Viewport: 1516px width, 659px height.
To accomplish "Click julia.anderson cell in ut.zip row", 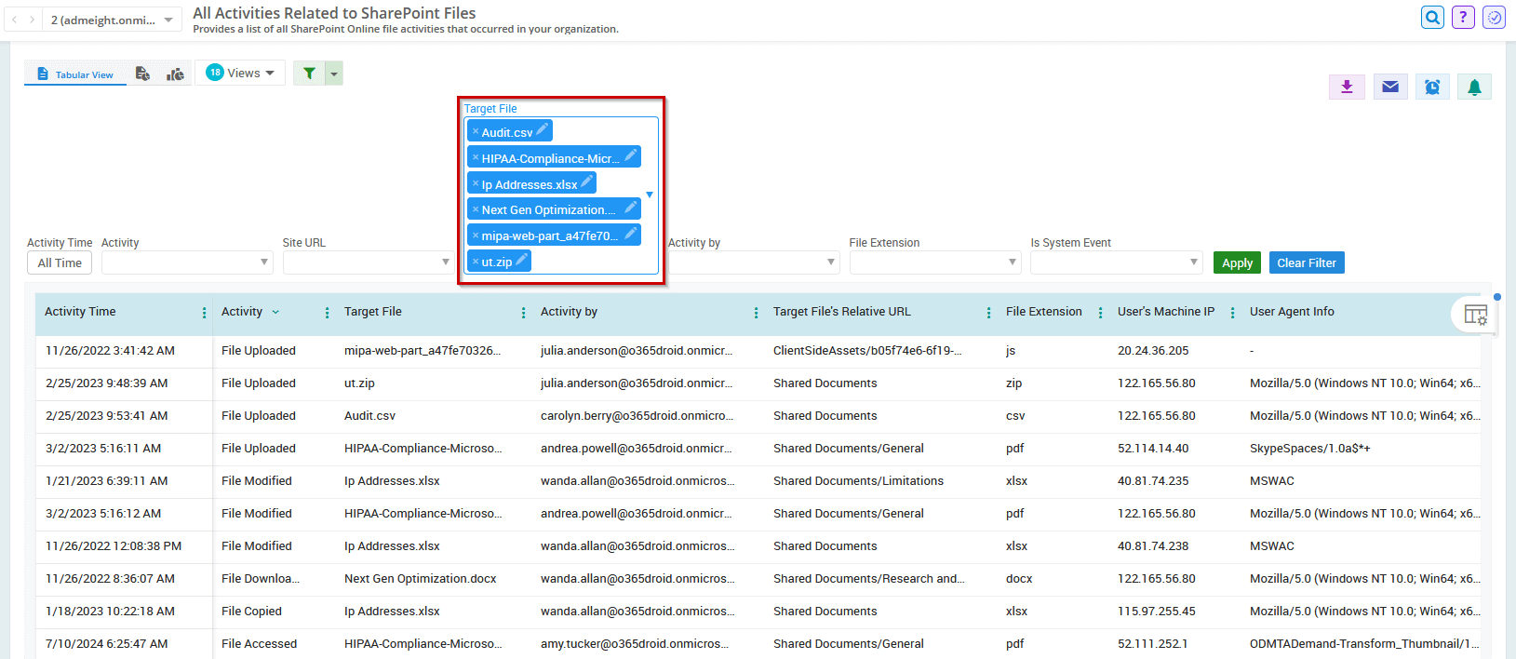I will click(x=637, y=383).
